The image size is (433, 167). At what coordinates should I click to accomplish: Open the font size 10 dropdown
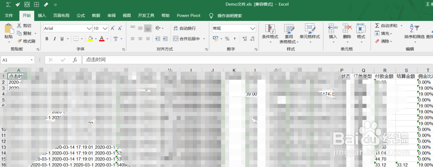point(105,28)
